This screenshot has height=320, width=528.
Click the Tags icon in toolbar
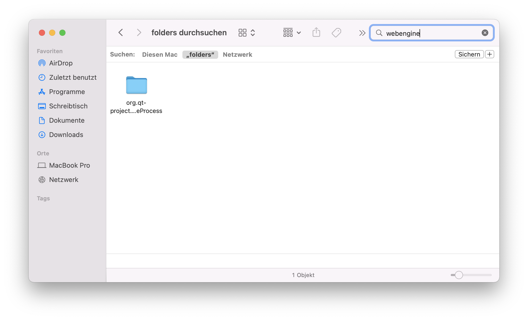(x=336, y=33)
